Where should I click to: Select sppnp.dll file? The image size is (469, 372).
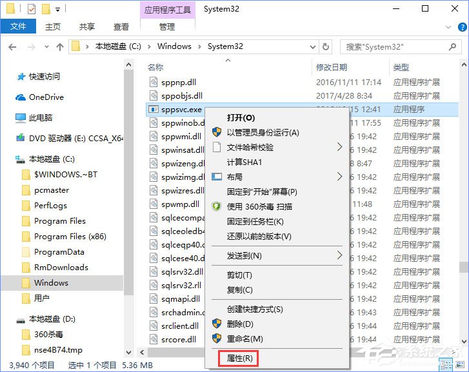tap(178, 83)
